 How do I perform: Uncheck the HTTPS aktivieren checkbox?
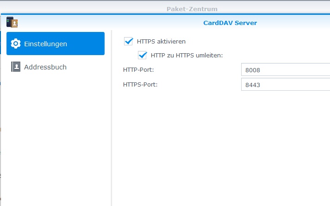pyautogui.click(x=128, y=41)
